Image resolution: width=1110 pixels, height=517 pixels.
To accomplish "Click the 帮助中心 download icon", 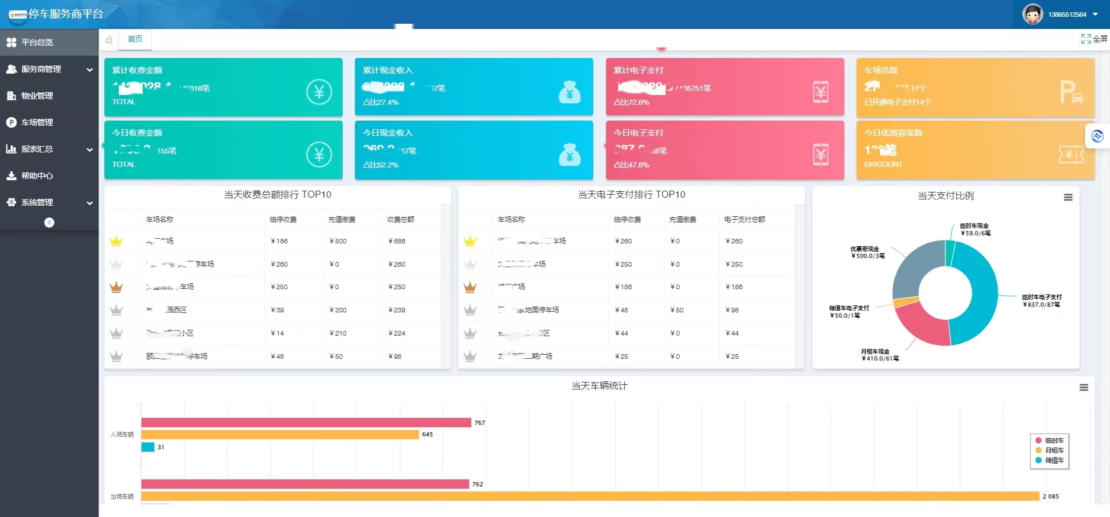I will [x=11, y=176].
